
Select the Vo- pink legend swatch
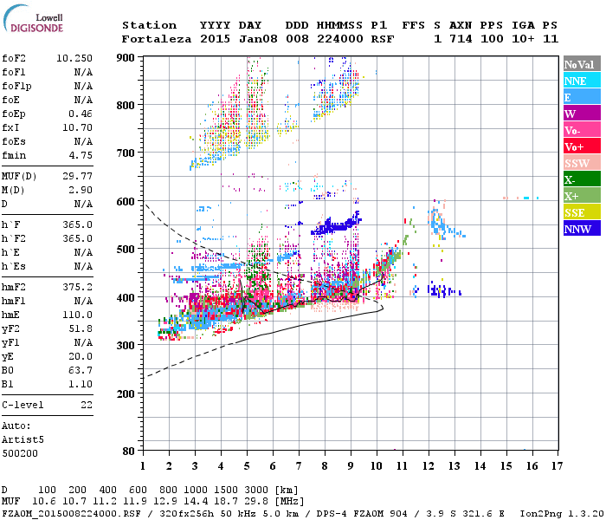pos(582,130)
